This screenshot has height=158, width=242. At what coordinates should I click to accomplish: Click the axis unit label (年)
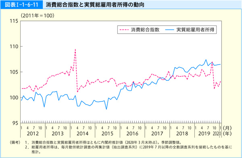point(227,133)
